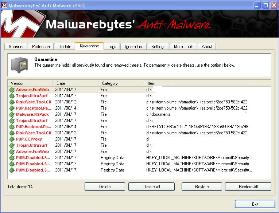Sort list by Item column header
279x213 pixels.
pos(198,83)
